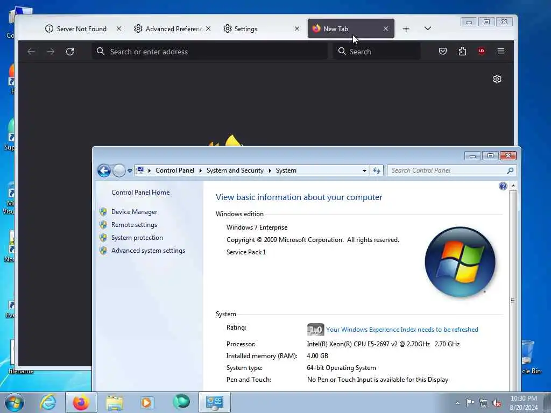Open recent pages dropdown arrow in Control Panel
Screen dimensions: 551x413
pyautogui.click(x=130, y=170)
